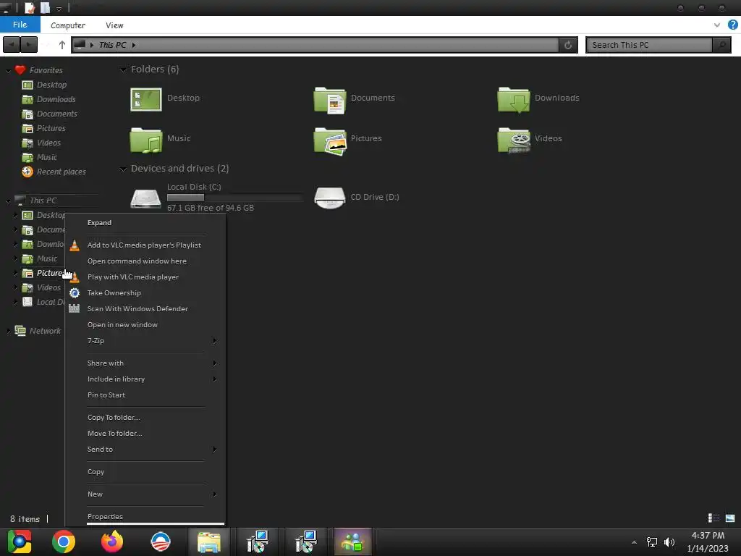Collapse the Favorites tree node
This screenshot has width=741, height=556.
8,71
